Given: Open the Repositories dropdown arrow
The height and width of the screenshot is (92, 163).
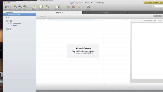Looking at the screenshot, I should [10, 7].
